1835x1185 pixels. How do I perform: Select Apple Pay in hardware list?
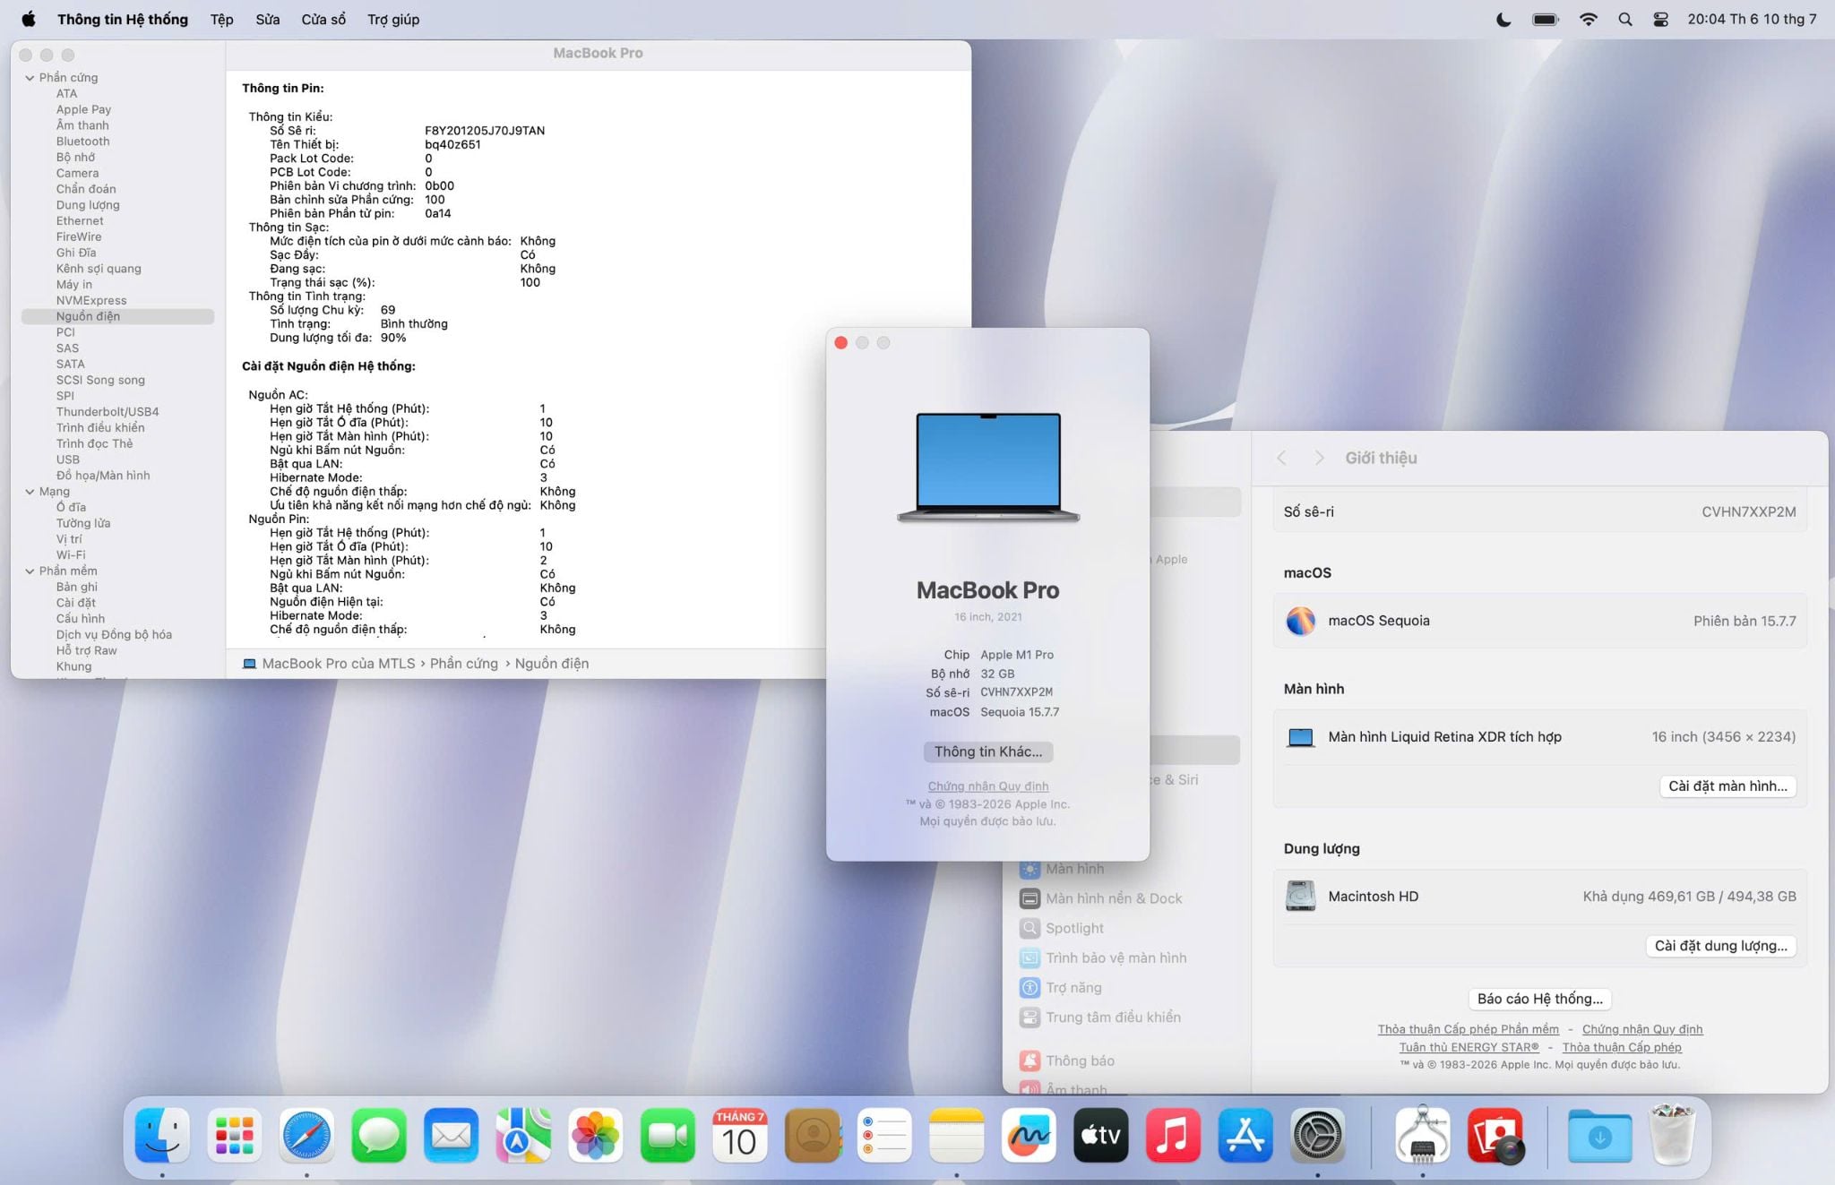click(83, 109)
